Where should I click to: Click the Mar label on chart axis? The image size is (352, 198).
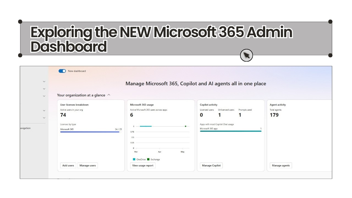(136, 152)
